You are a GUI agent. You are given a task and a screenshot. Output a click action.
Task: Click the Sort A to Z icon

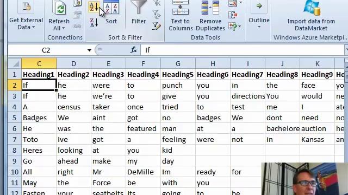pos(94,7)
